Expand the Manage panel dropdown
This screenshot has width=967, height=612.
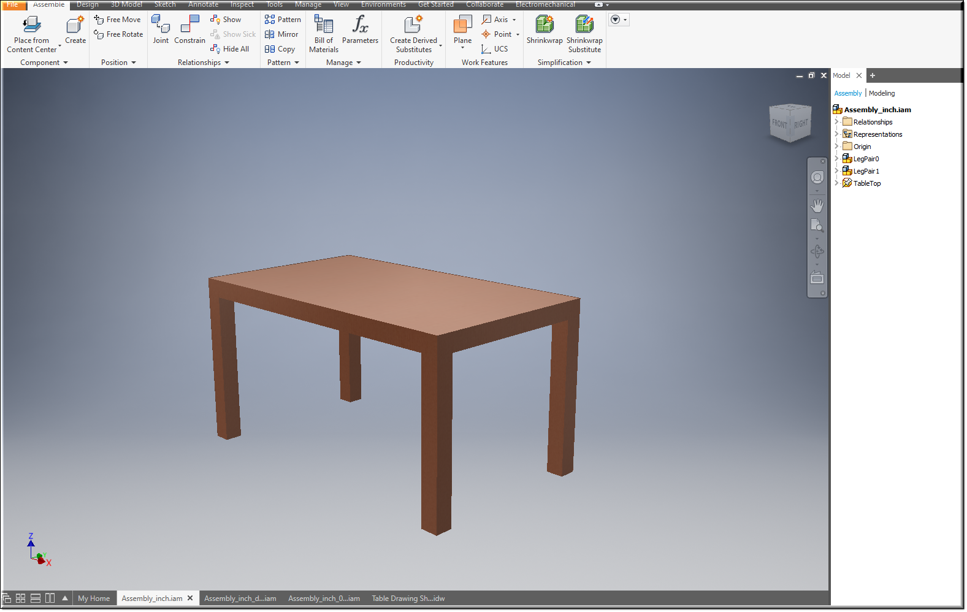[359, 63]
